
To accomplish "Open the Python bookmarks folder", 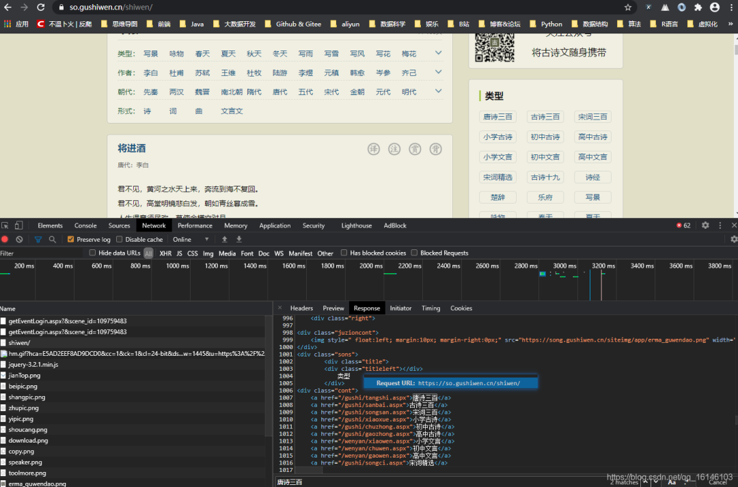I will tap(546, 24).
